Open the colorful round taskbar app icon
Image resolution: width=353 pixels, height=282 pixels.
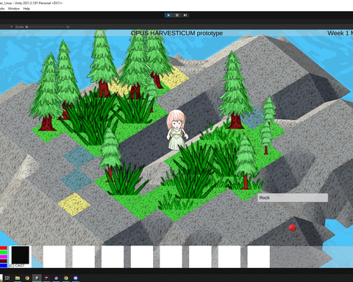point(57,278)
